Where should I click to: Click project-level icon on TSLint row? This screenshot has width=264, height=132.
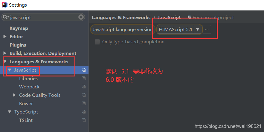click(x=84, y=120)
